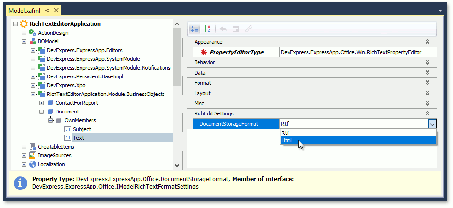
Task: Expand the ContactForReport node
Action: [x=42, y=103]
